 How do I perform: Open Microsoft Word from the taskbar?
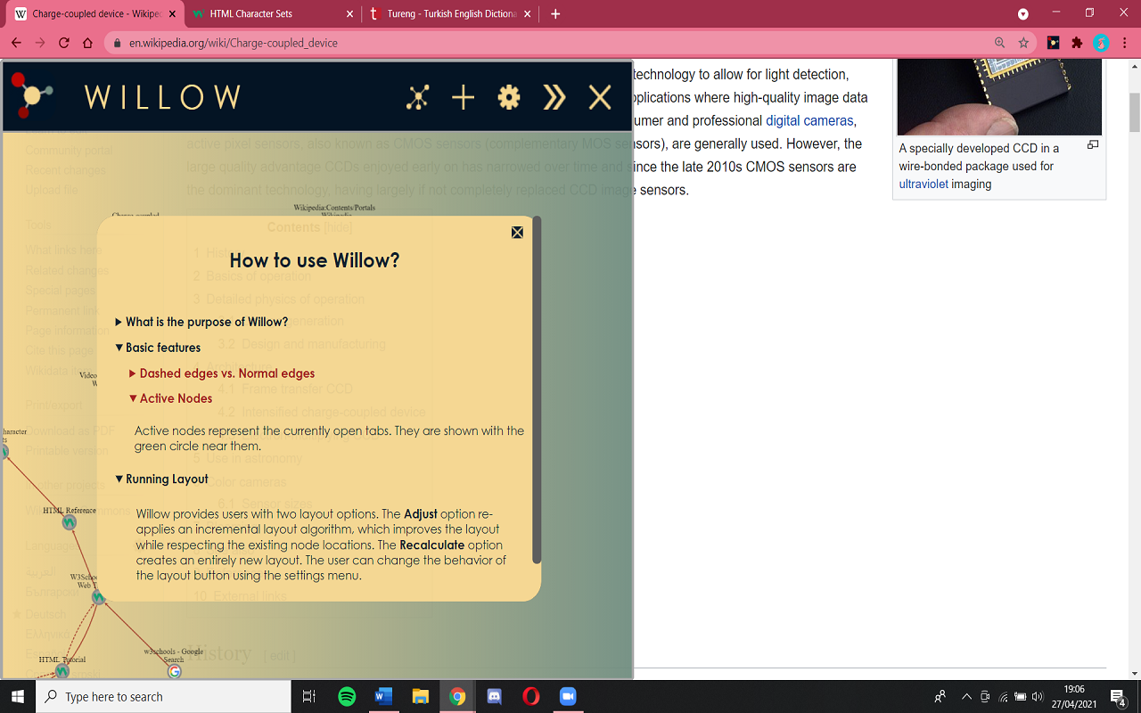click(383, 696)
